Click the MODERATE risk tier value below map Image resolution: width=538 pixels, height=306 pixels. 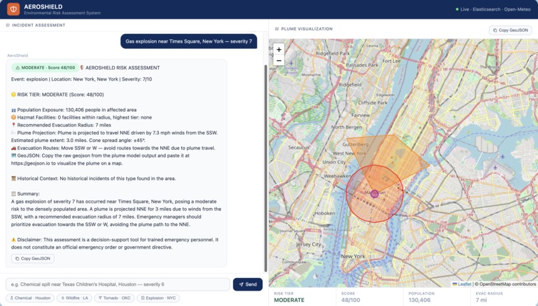(x=289, y=300)
